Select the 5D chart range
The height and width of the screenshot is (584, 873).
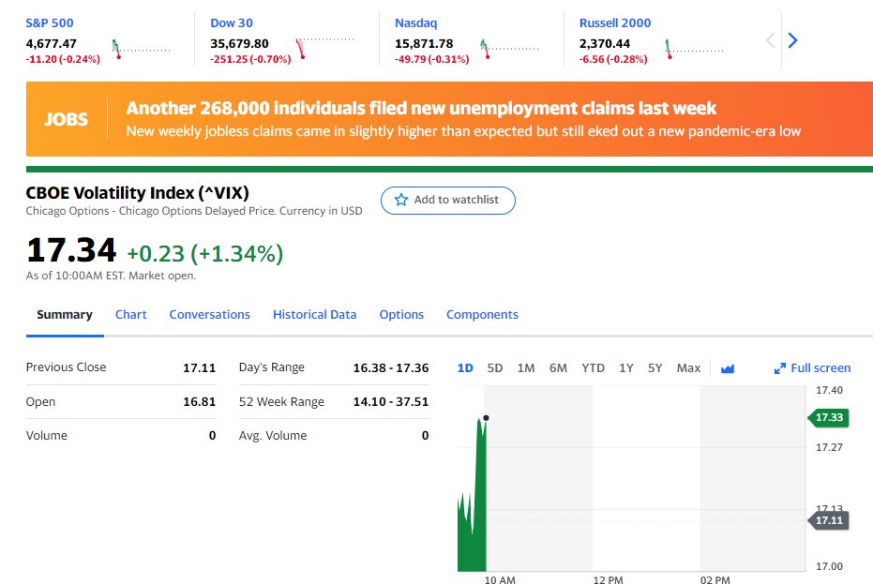pyautogui.click(x=495, y=368)
